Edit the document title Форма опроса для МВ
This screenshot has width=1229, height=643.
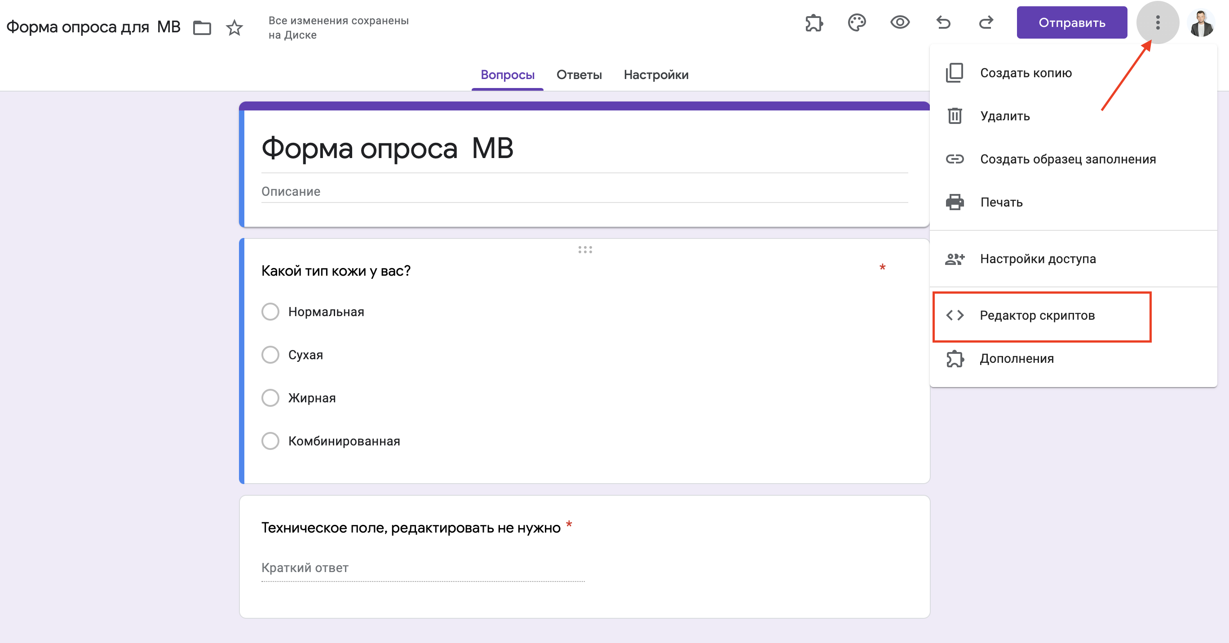[93, 27]
